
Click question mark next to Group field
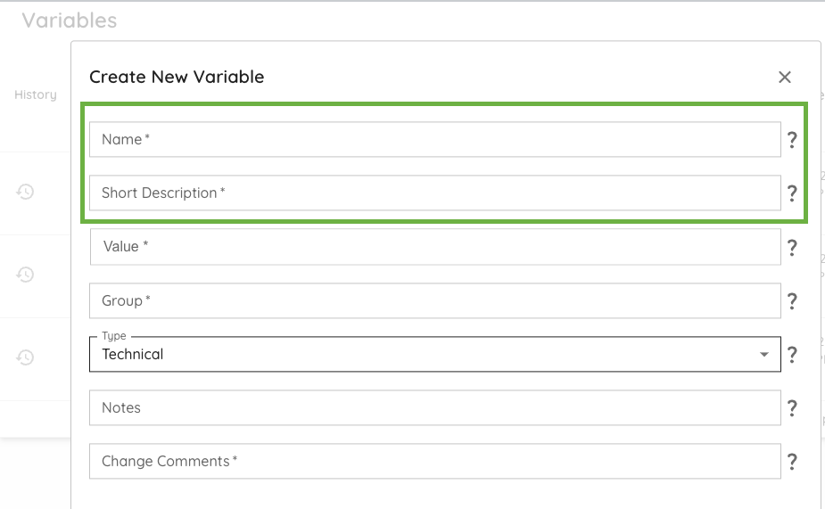pyautogui.click(x=792, y=301)
